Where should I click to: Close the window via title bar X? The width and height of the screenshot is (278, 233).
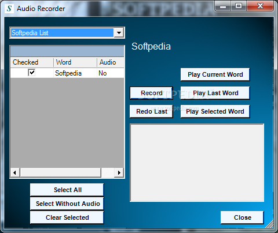[x=260, y=6]
